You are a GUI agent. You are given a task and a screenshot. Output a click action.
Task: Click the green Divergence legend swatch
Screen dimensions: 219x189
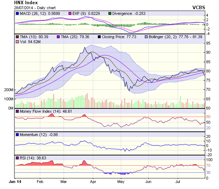[110, 13]
